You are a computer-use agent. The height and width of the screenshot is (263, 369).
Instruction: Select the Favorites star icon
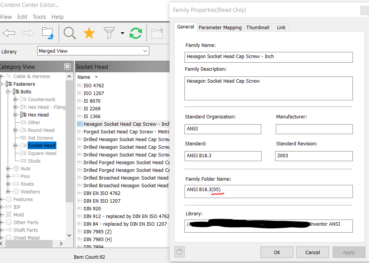click(x=89, y=33)
